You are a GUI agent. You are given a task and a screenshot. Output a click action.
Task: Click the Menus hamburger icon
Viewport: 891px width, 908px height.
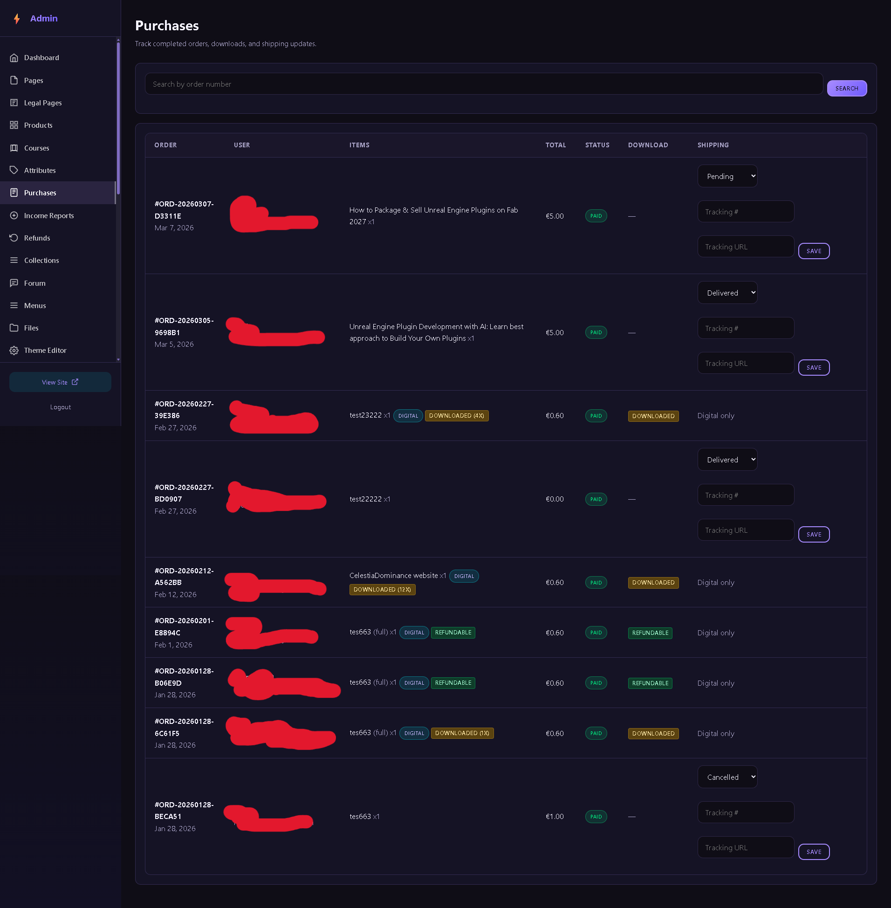tap(14, 306)
